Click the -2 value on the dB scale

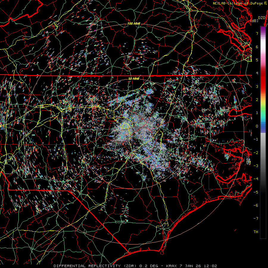coord(256,153)
